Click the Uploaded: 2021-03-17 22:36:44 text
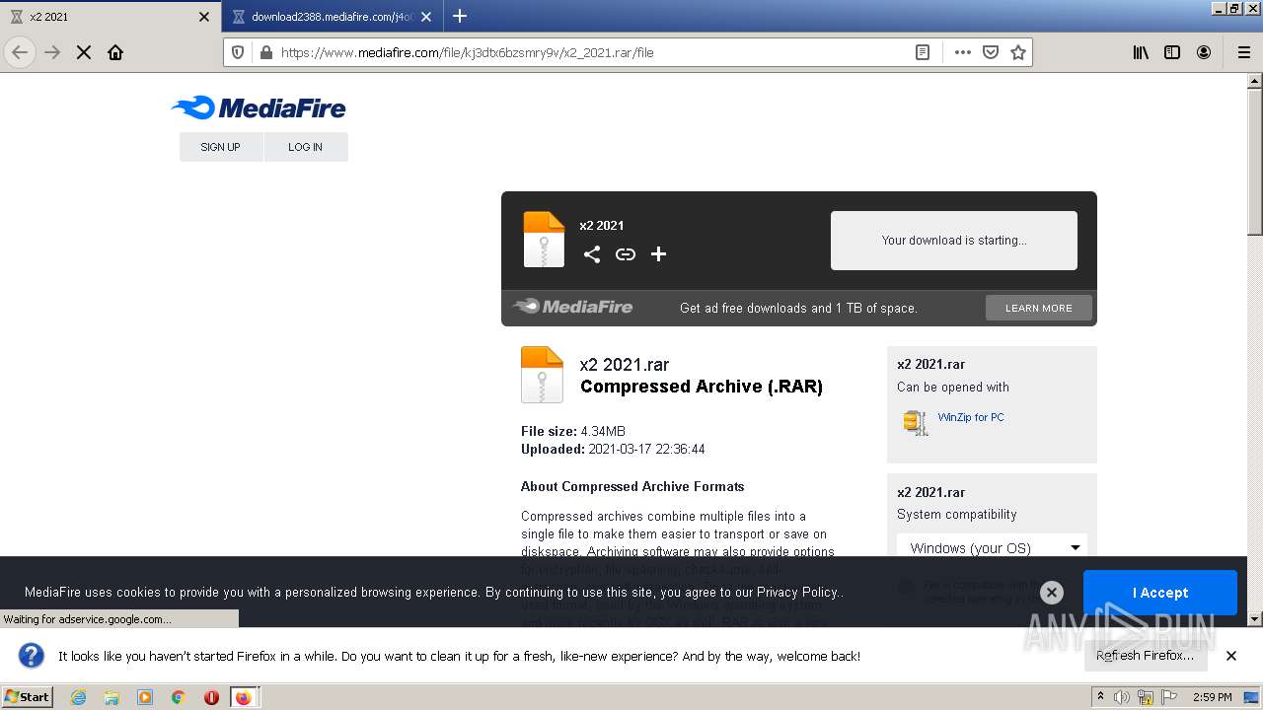 pyautogui.click(x=613, y=449)
